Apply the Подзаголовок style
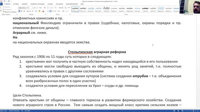Image resolution: width=200 pixels, height=112 pixels. click(x=114, y=9)
